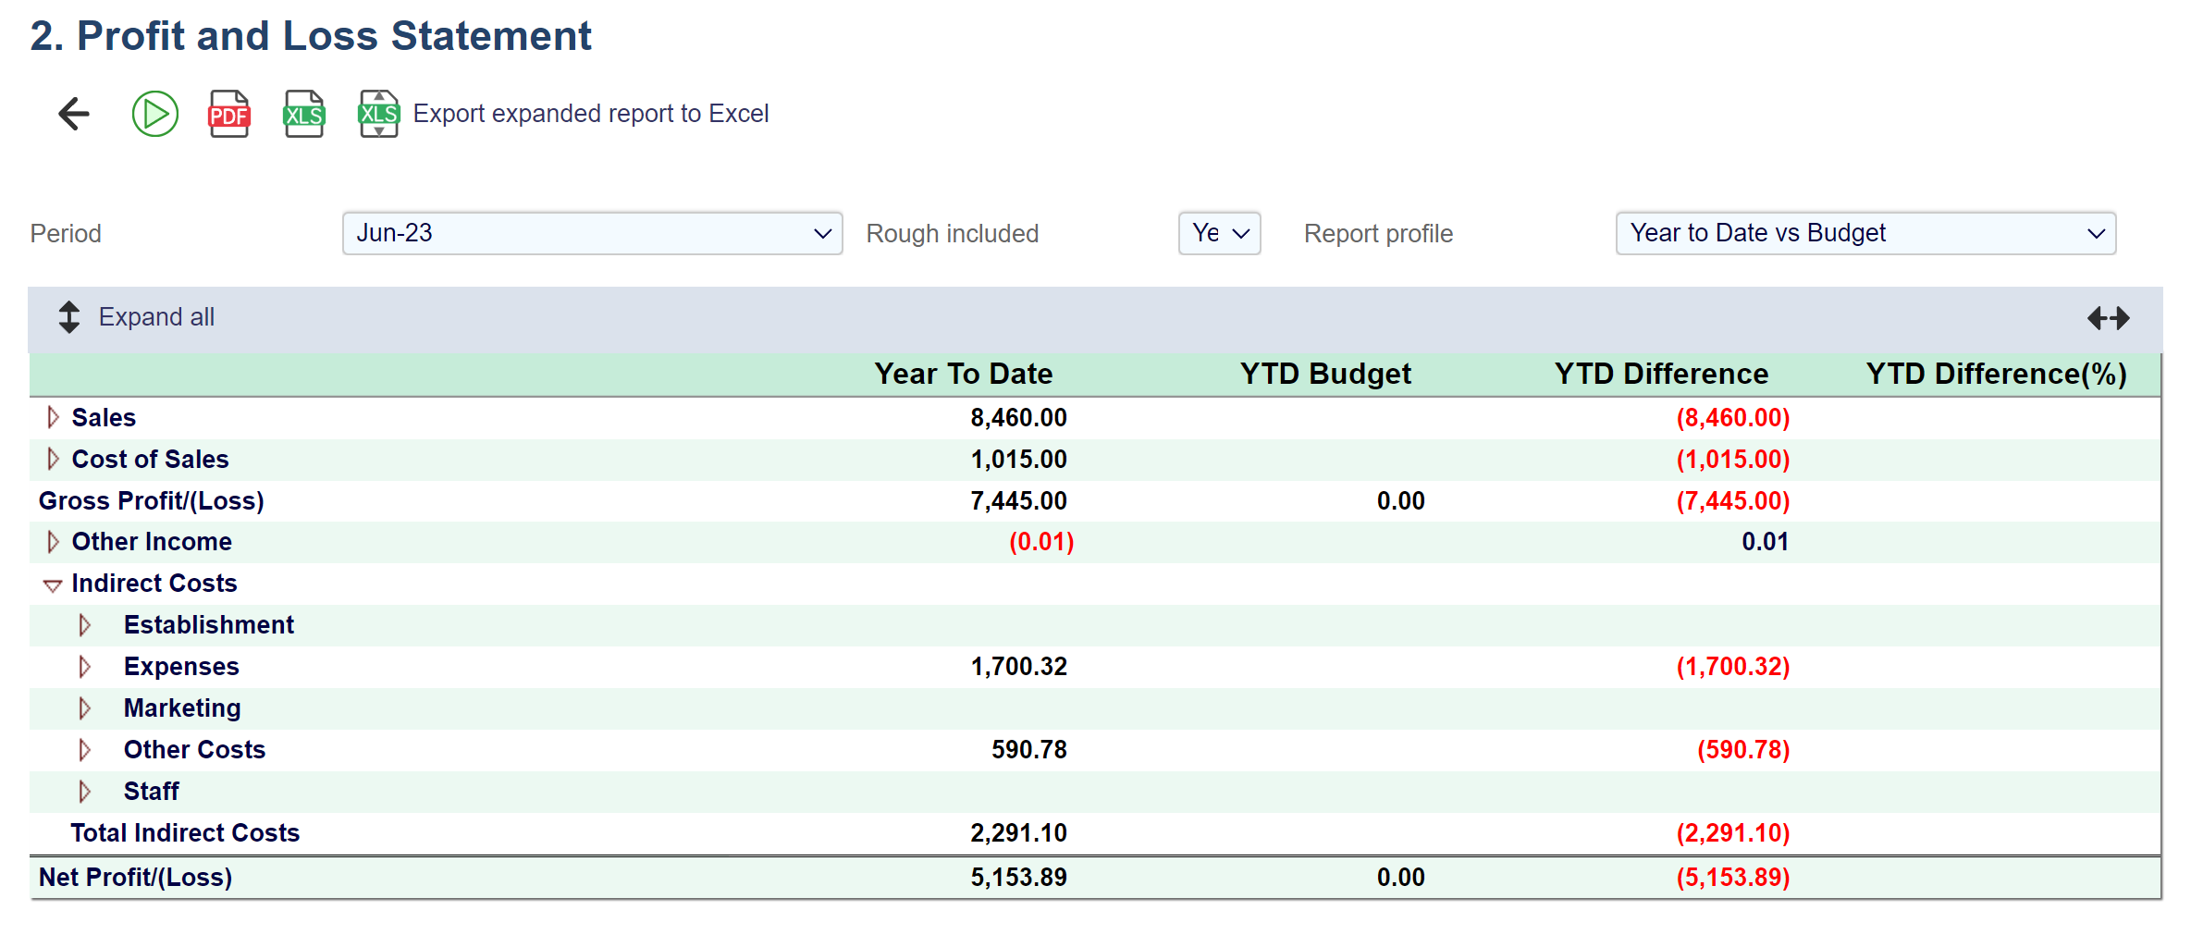The height and width of the screenshot is (935, 2191).
Task: Run the report with green play icon
Action: 154,114
